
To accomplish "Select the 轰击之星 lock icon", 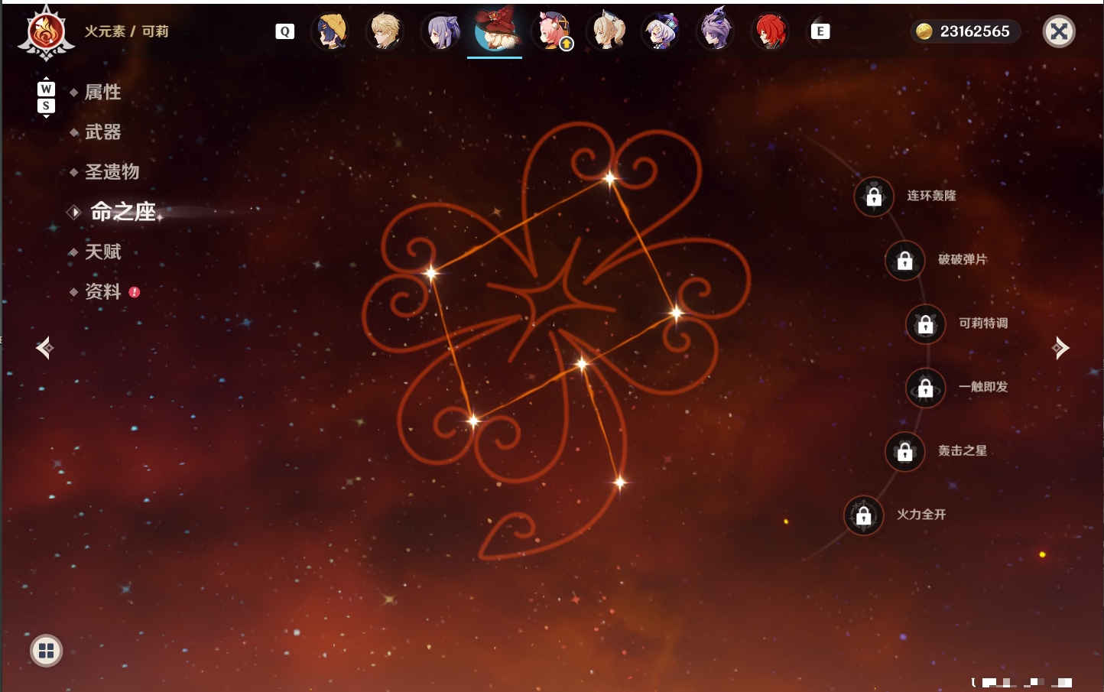I will coord(904,451).
